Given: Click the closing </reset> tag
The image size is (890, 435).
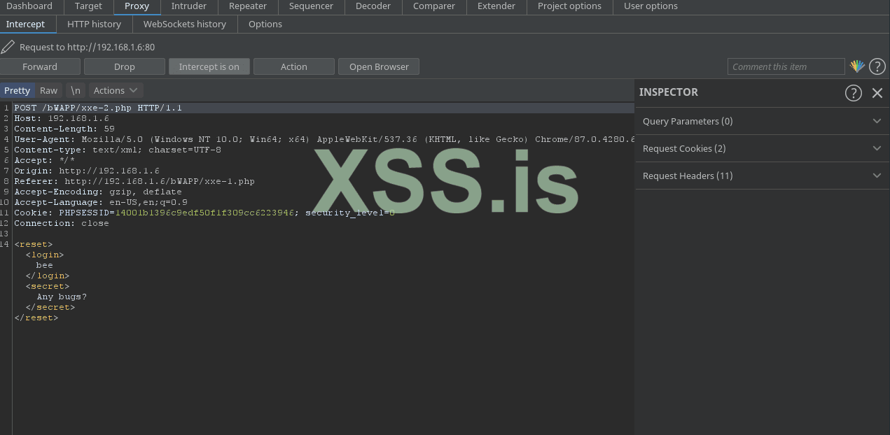Looking at the screenshot, I should 36,318.
